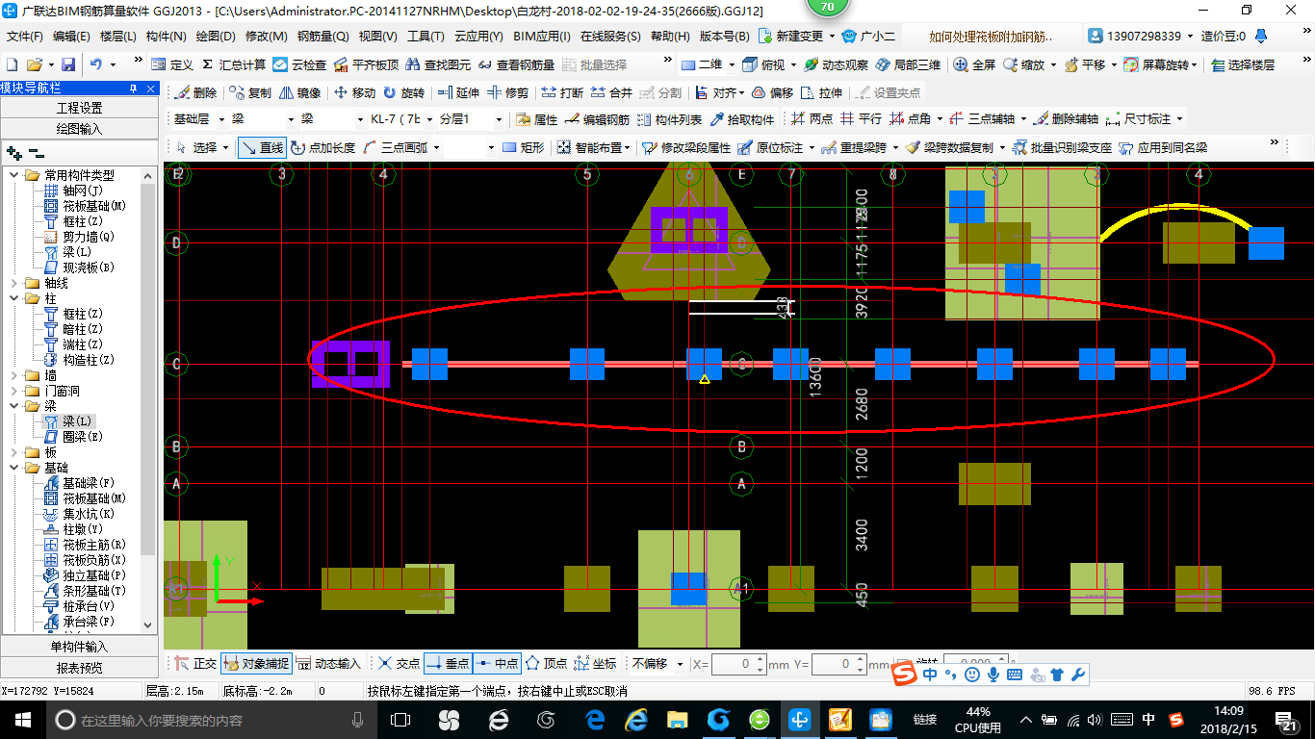The width and height of the screenshot is (1315, 739).
Task: Click the 单构件输入 button
Action: (x=80, y=647)
